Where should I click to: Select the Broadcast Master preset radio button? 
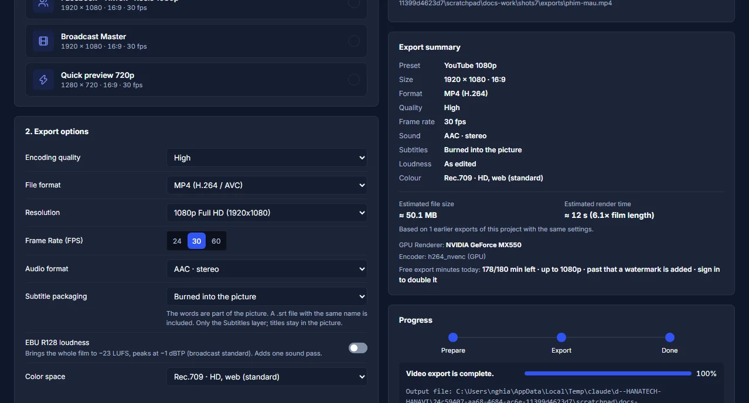coord(354,41)
